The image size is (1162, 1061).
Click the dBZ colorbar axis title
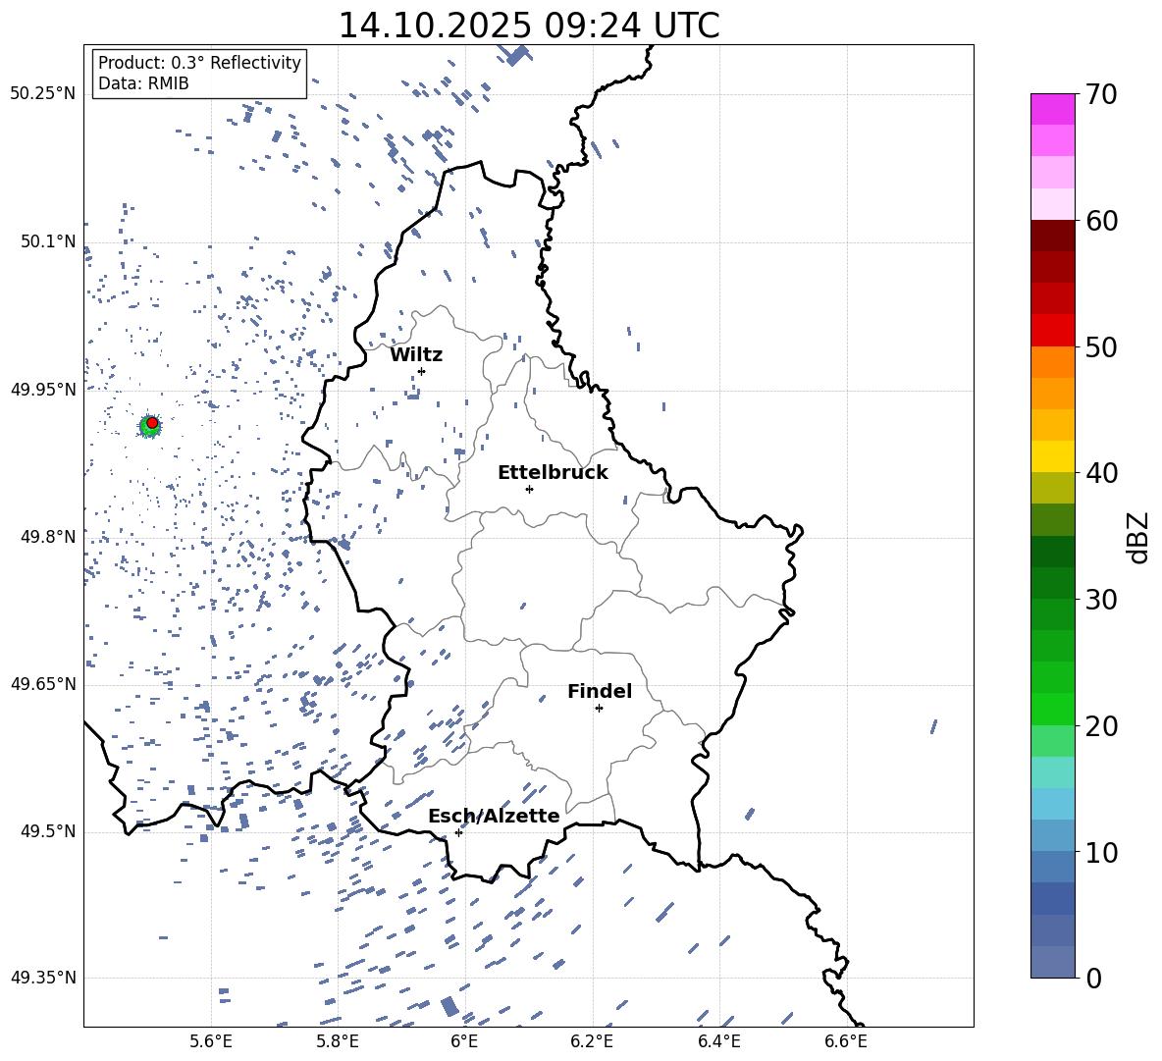pos(1139,537)
